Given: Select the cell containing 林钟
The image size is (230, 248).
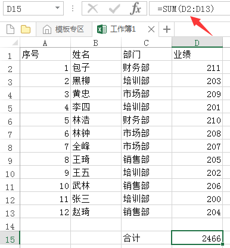Looking at the screenshot, I should [x=96, y=133].
